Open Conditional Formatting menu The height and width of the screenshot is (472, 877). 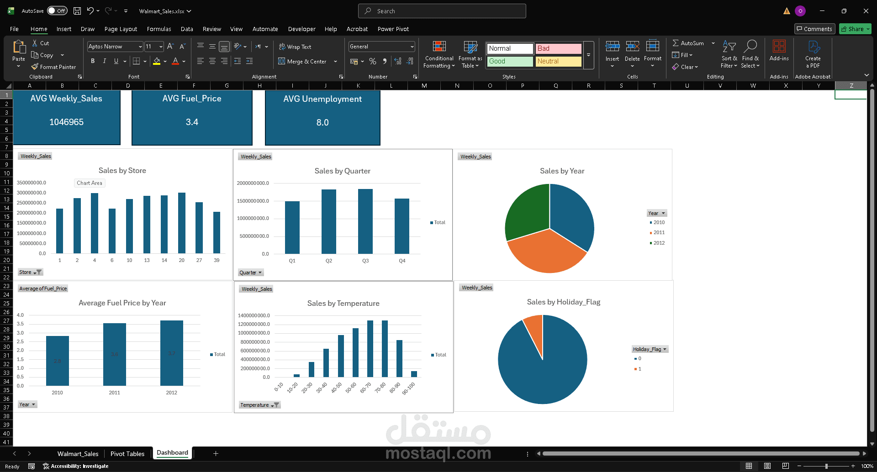point(439,54)
